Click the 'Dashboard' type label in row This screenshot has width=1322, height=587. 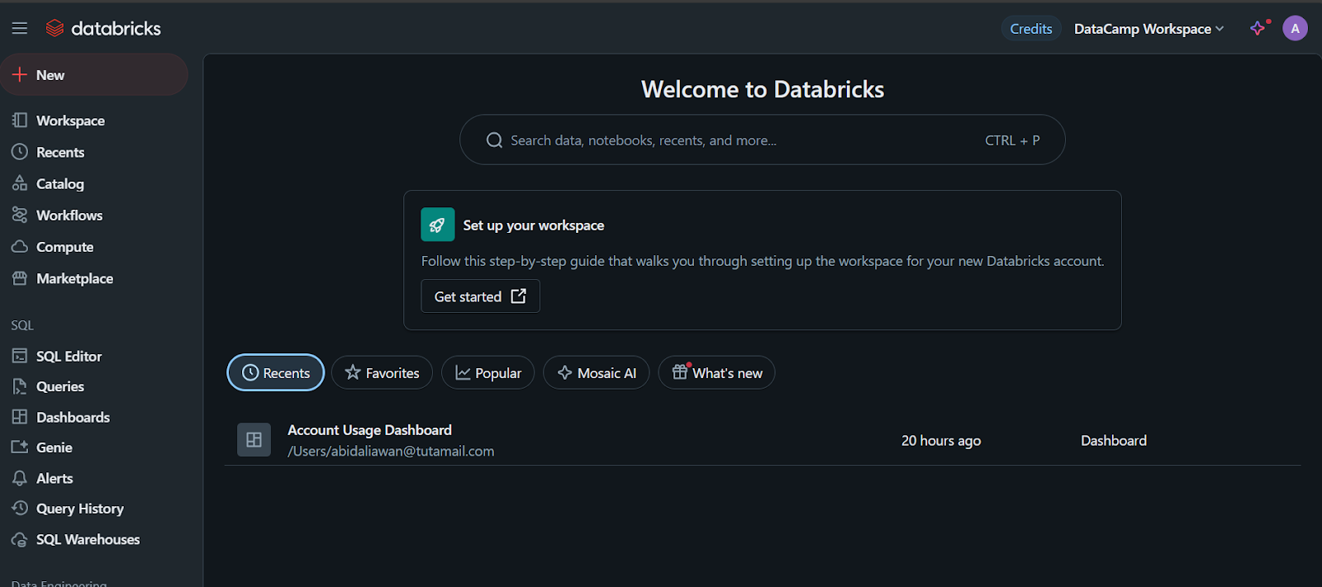pos(1114,441)
